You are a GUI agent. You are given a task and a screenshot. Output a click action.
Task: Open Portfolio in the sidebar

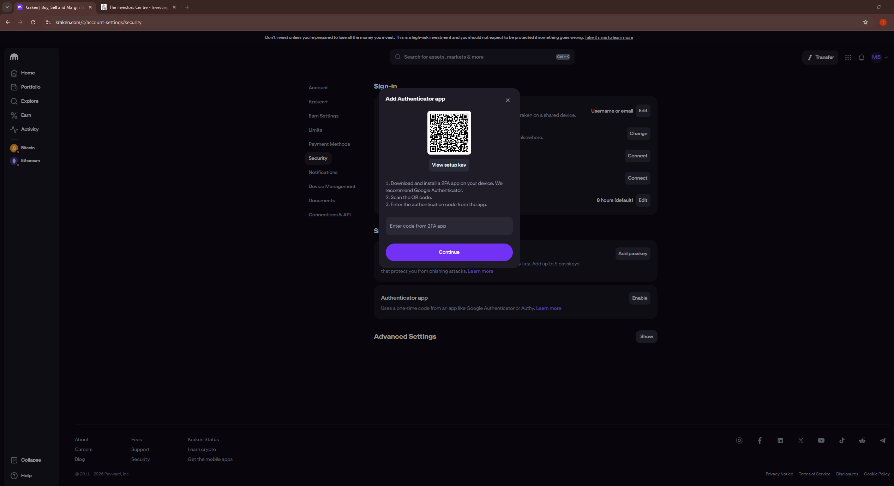(x=25, y=87)
